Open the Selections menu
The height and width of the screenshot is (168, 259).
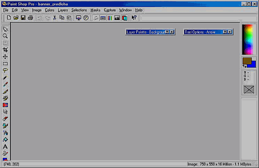click(x=79, y=10)
